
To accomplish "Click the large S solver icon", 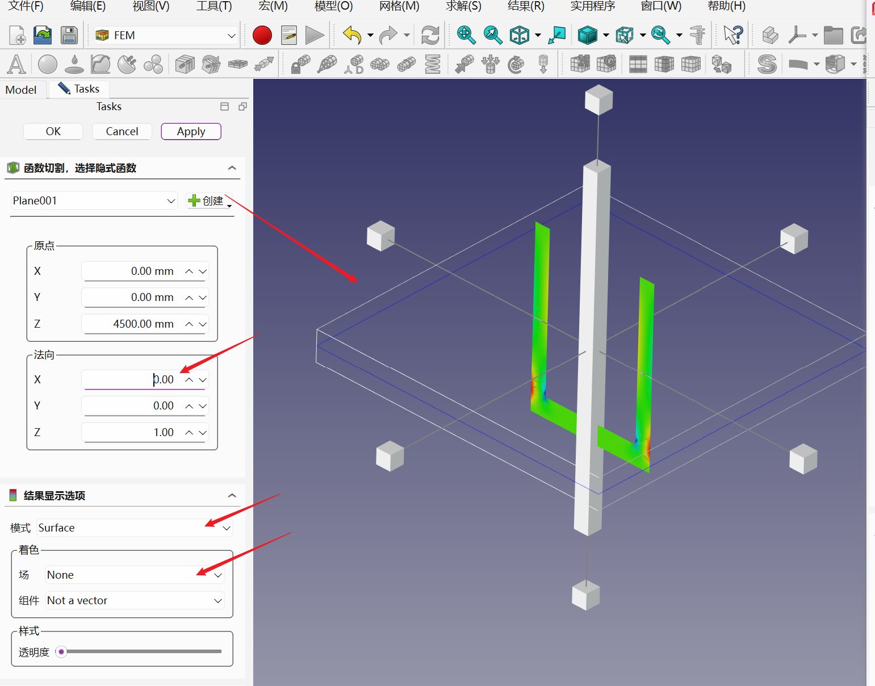I will click(x=767, y=64).
